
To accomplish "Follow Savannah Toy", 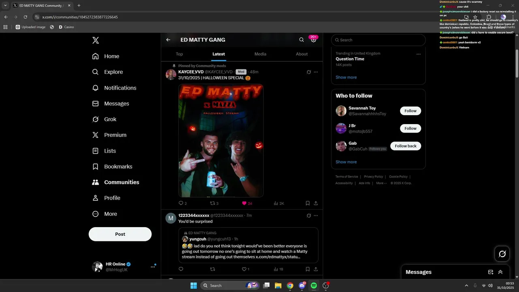I will tap(410, 111).
